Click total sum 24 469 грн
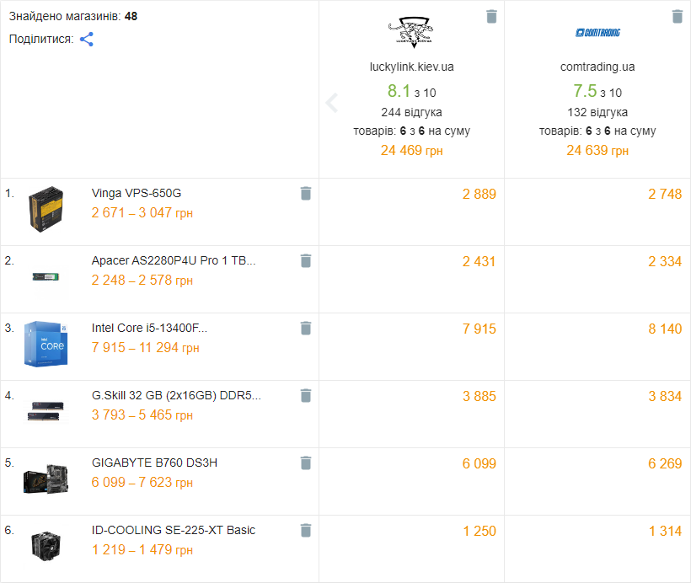The image size is (691, 583). tap(411, 151)
